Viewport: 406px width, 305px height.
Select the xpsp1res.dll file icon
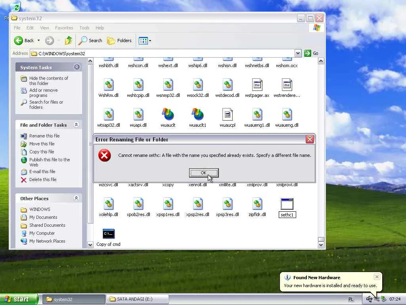click(x=168, y=204)
